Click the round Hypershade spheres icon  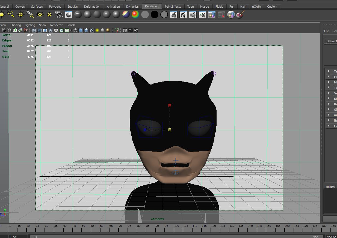(x=231, y=14)
